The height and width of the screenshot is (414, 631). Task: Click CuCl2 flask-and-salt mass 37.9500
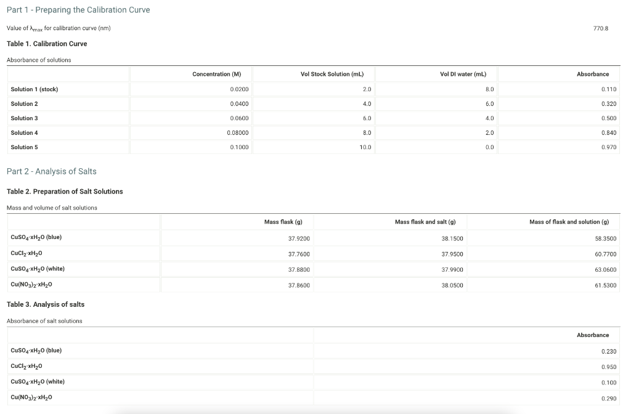(x=452, y=254)
